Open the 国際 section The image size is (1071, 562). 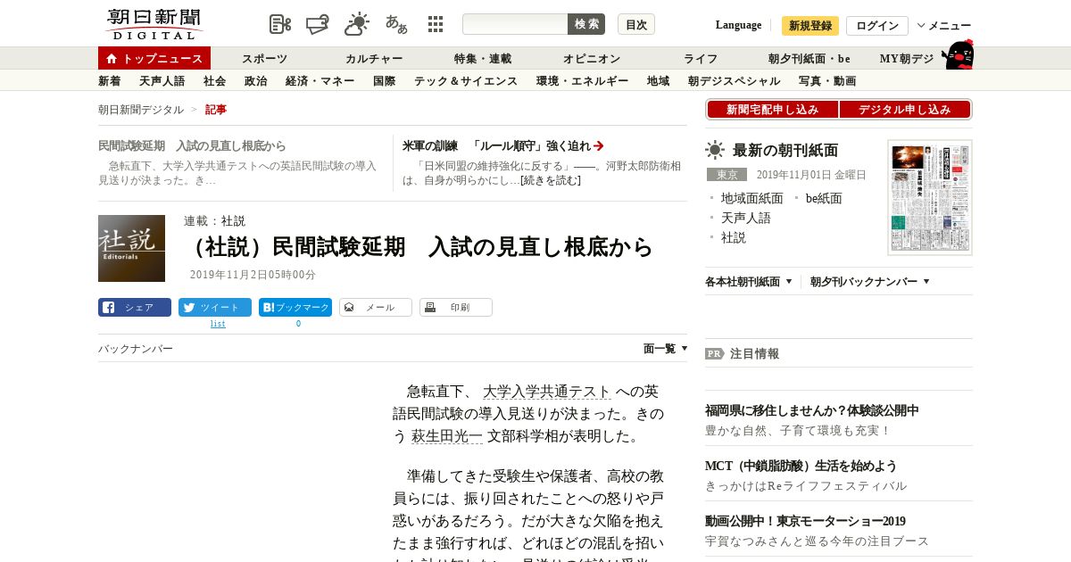(x=385, y=81)
